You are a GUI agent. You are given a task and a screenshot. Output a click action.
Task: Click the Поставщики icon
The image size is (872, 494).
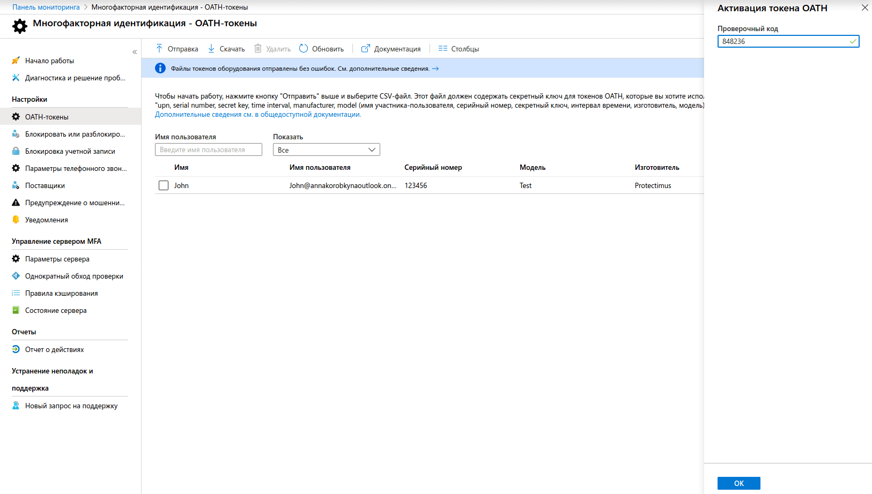click(16, 185)
